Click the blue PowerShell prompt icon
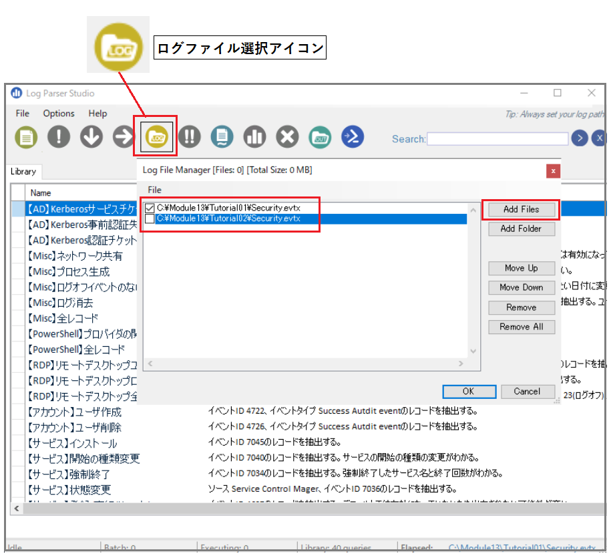The height and width of the screenshot is (554, 609). [x=353, y=137]
